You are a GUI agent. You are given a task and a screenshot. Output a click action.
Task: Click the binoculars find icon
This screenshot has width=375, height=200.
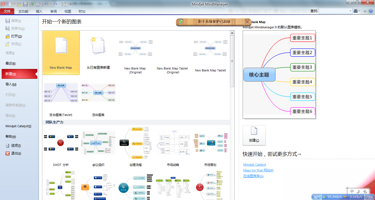click(356, 11)
